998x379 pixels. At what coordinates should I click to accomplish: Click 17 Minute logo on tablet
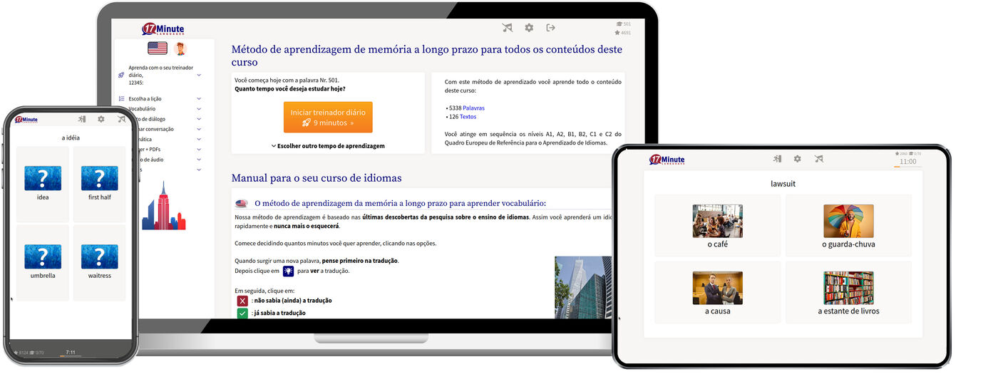[x=667, y=160]
